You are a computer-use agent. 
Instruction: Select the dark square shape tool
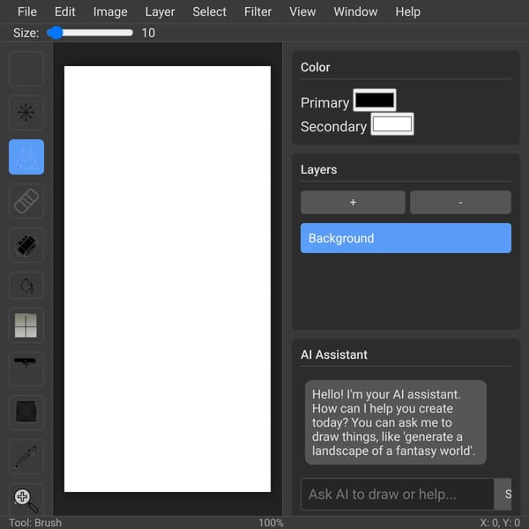point(26,413)
